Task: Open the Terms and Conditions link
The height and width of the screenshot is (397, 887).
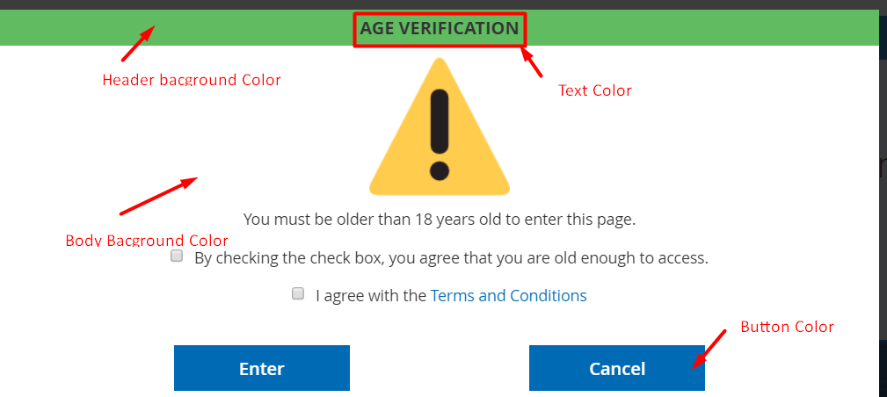Action: click(x=508, y=296)
